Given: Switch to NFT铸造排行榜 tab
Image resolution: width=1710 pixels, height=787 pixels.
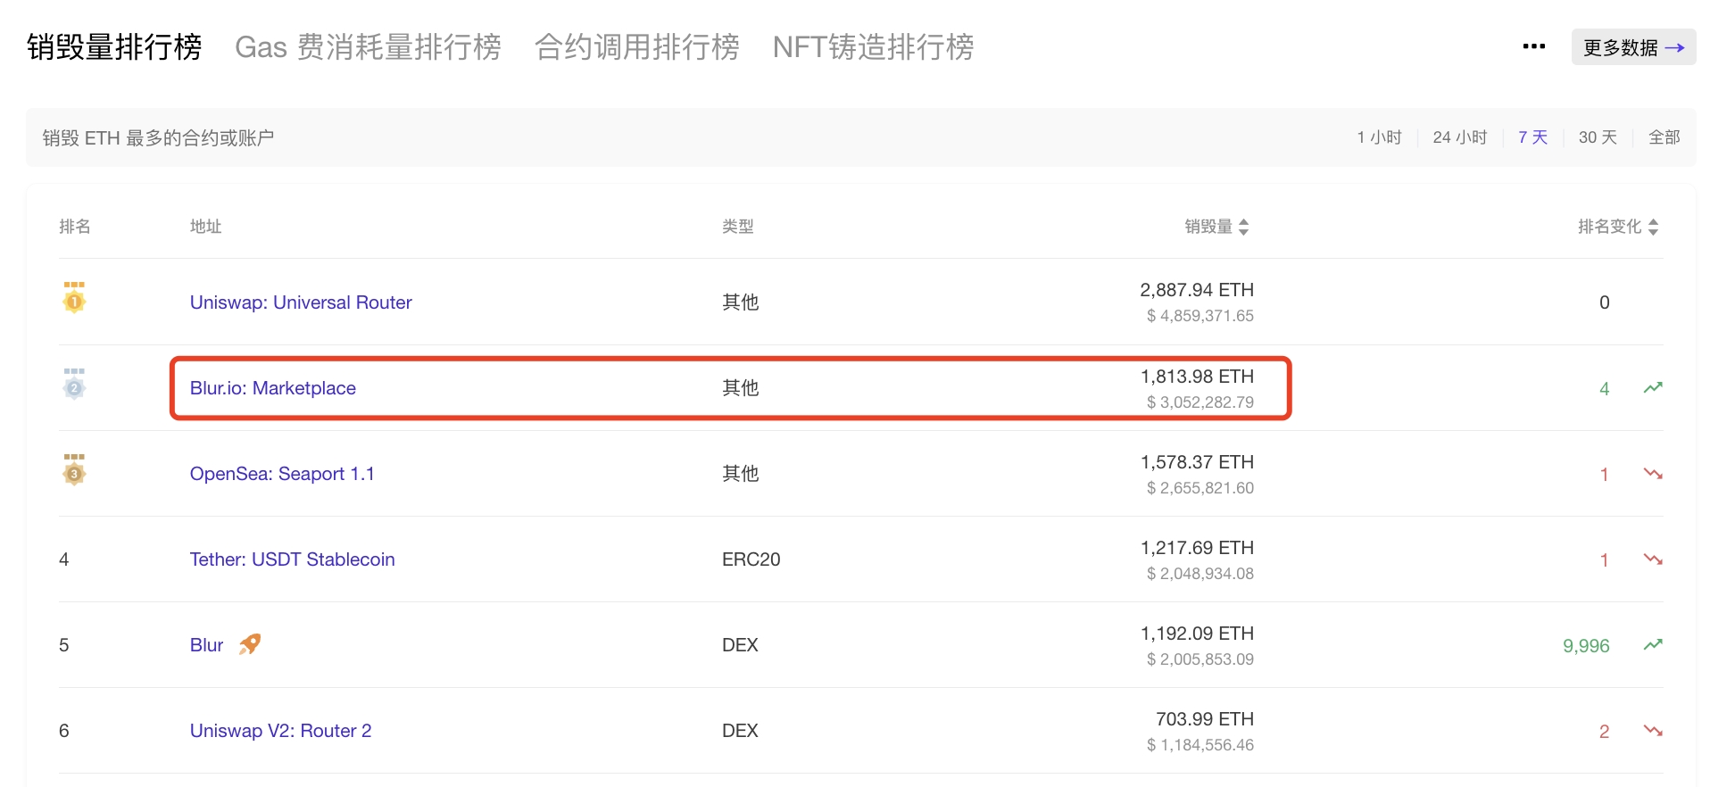Looking at the screenshot, I should point(873,47).
